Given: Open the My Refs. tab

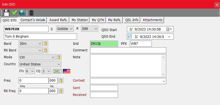Looking at the screenshot, I should pos(115,20).
